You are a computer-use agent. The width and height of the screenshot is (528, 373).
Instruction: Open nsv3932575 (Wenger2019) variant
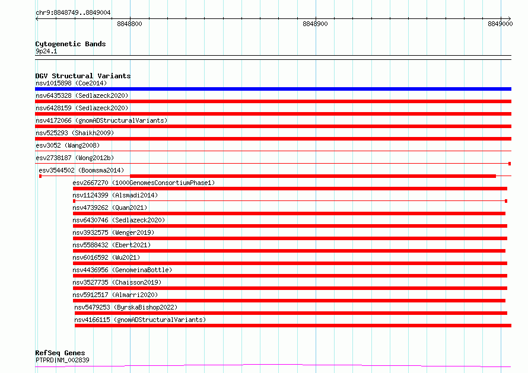pyautogui.click(x=113, y=232)
